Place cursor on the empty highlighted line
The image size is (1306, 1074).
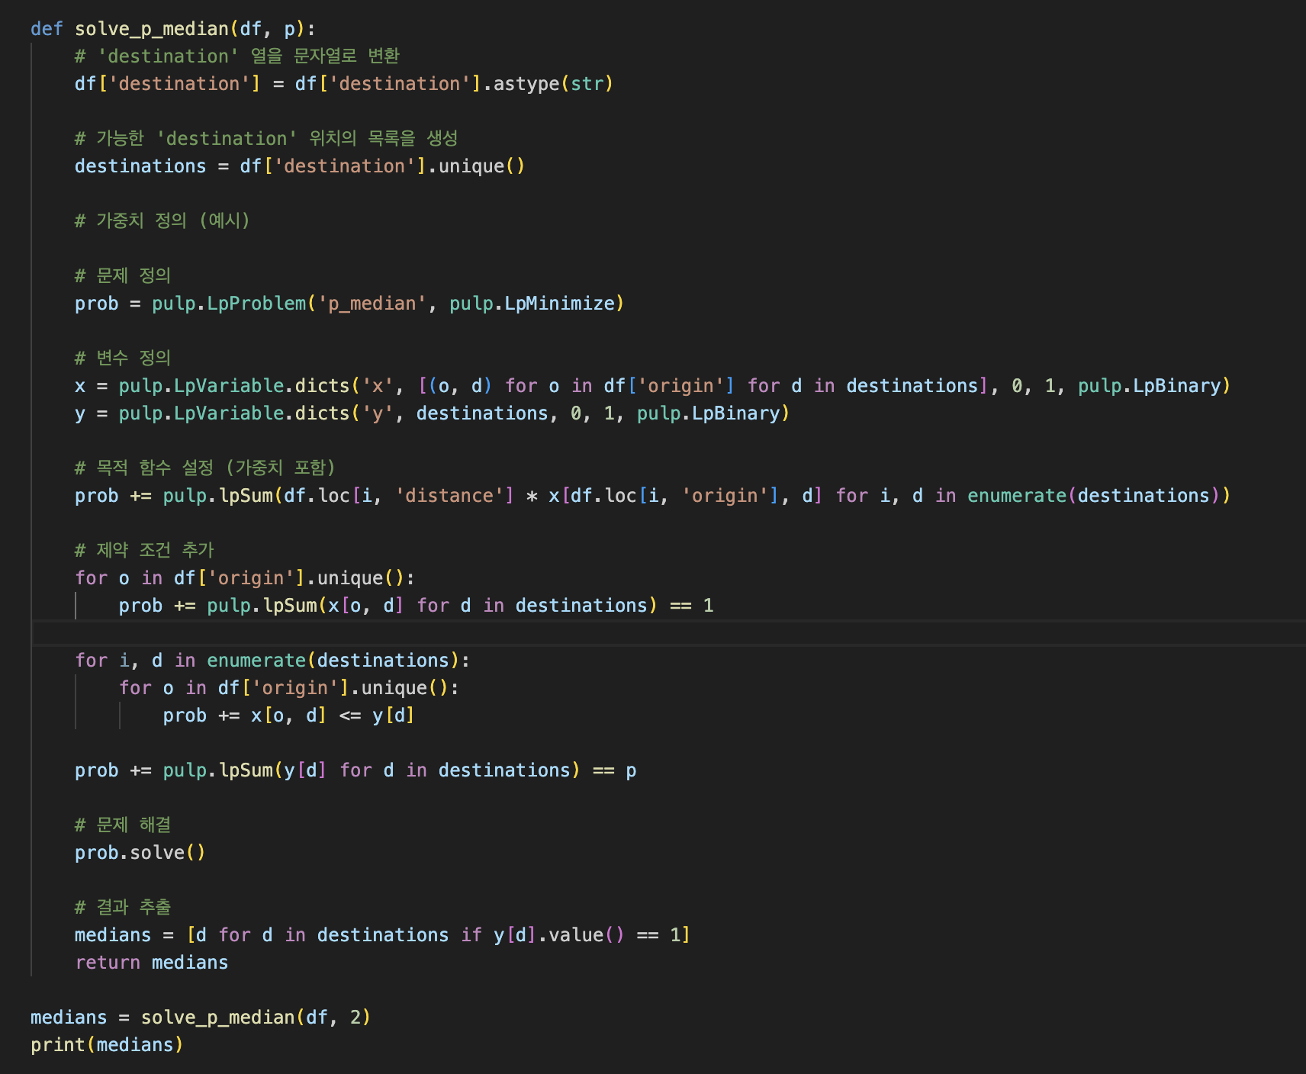(x=669, y=633)
